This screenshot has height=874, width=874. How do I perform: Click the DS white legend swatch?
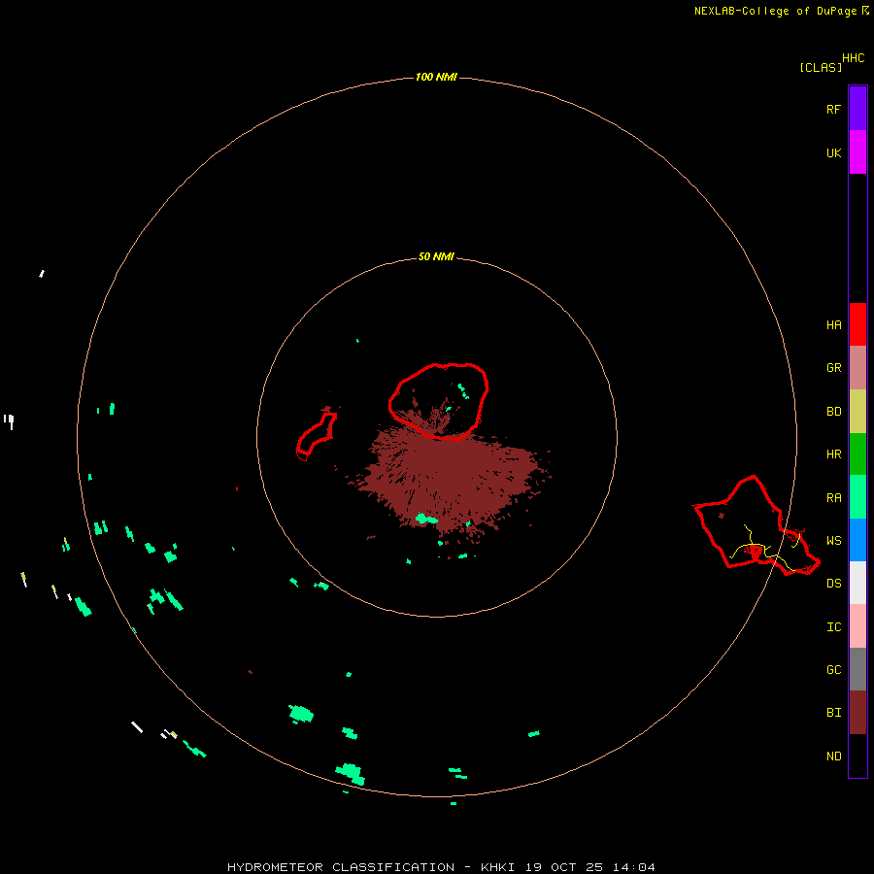857,583
